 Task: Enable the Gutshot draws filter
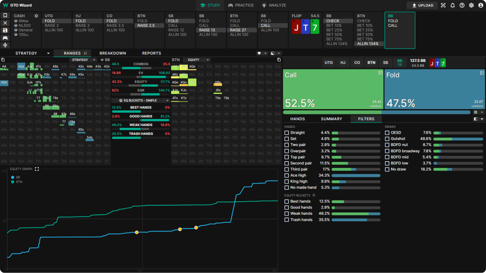coord(387,139)
